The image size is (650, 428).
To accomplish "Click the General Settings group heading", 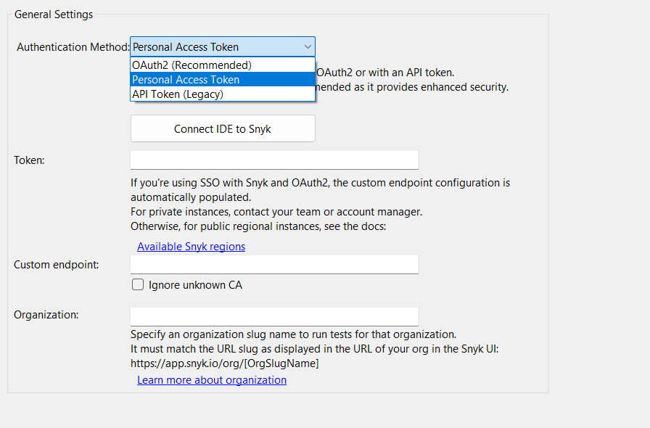I will coord(54,15).
